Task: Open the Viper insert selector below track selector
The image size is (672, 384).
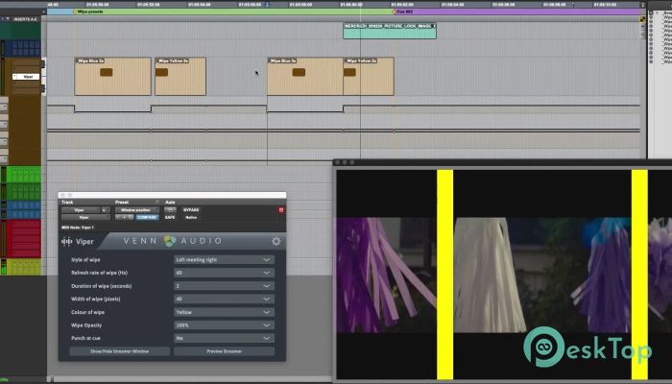Action: [85, 217]
